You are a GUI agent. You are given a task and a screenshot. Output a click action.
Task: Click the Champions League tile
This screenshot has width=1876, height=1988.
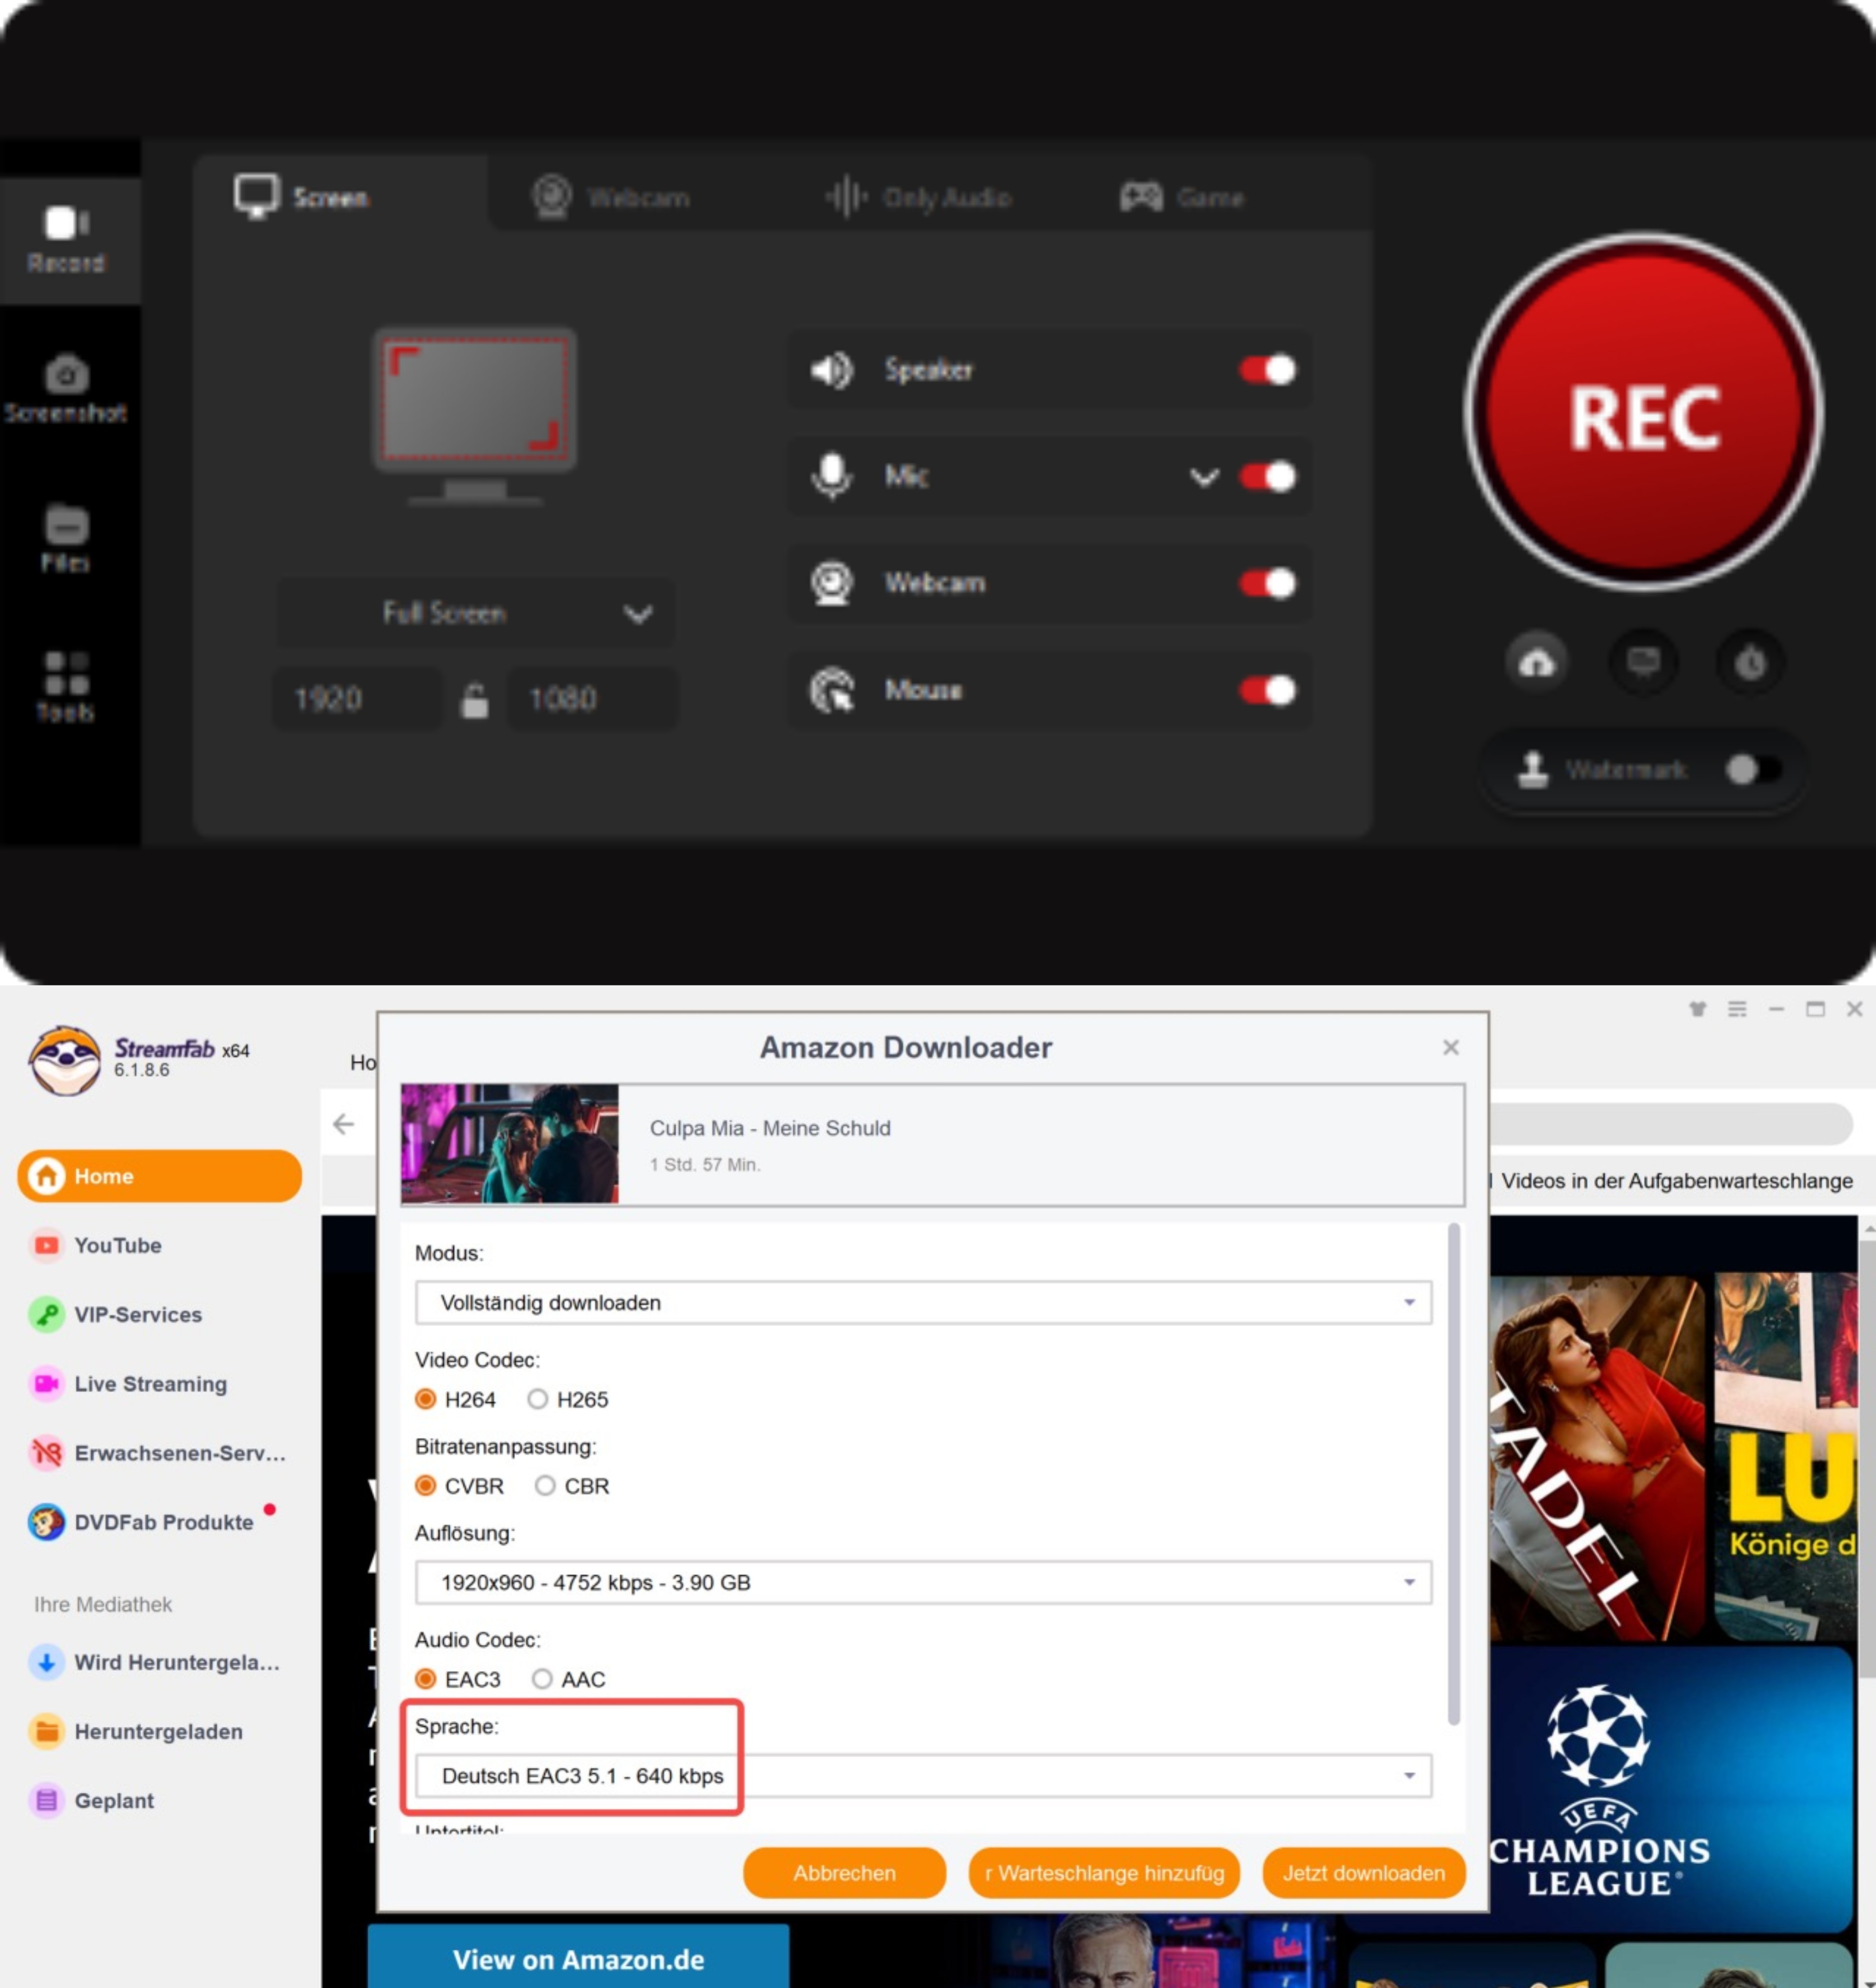tap(1670, 1790)
